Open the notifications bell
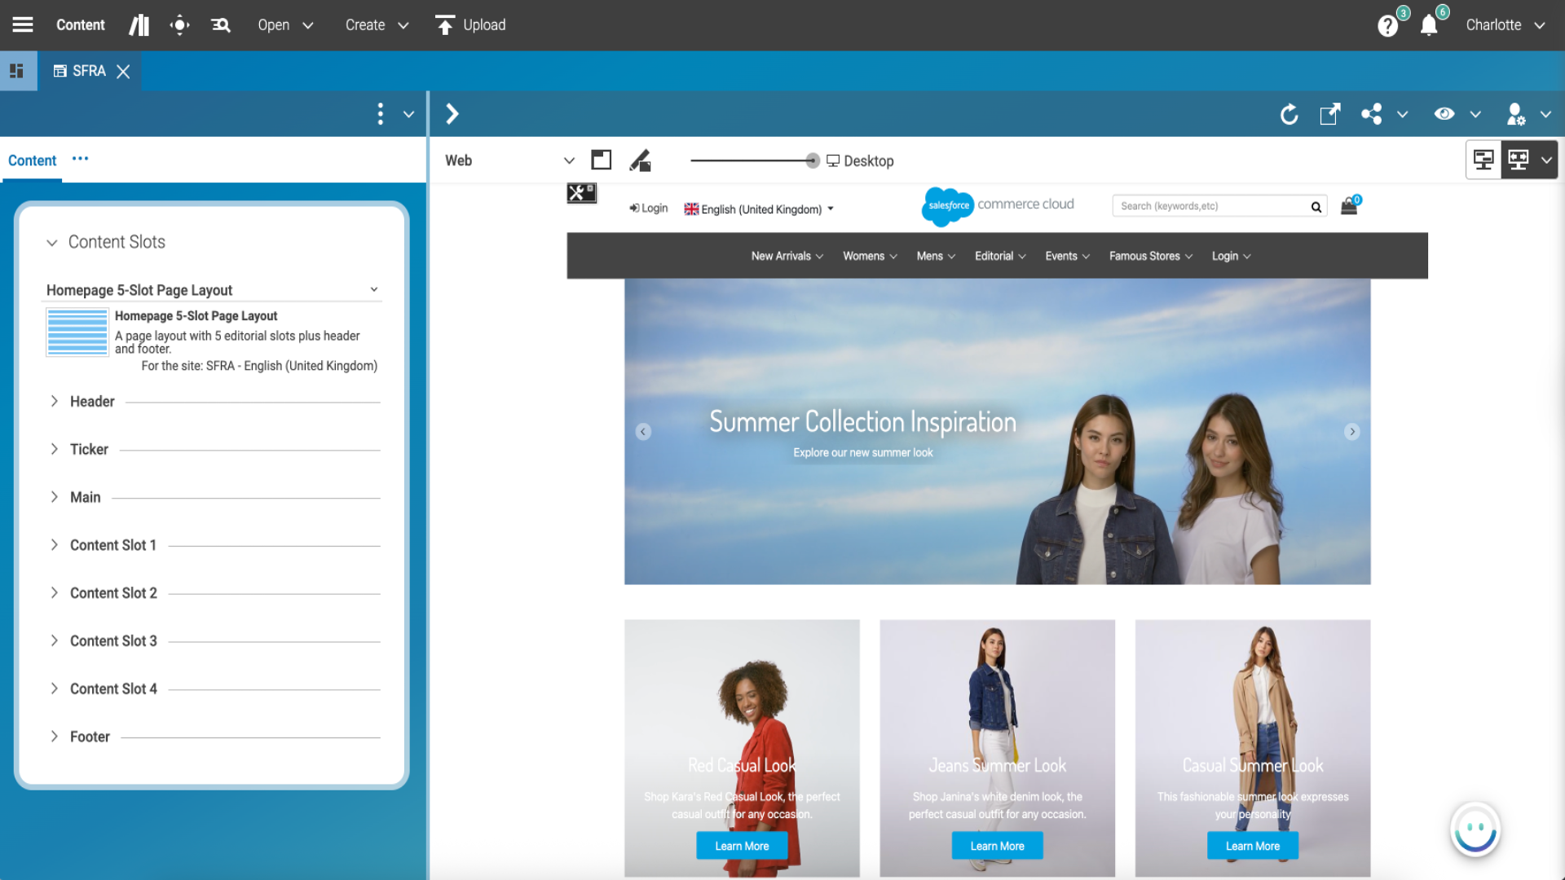Image resolution: width=1565 pixels, height=880 pixels. coord(1429,26)
